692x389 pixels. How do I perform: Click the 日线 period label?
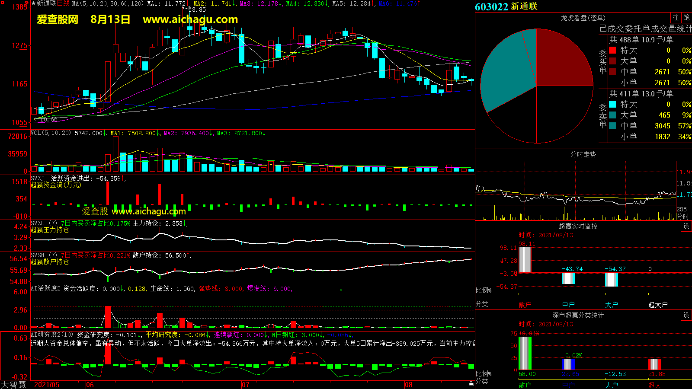click(64, 3)
